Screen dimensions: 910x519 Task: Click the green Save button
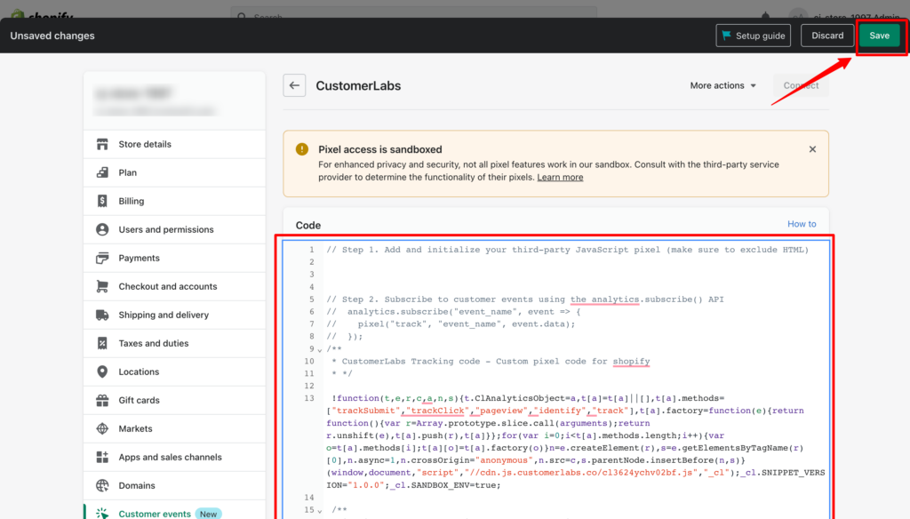click(879, 36)
